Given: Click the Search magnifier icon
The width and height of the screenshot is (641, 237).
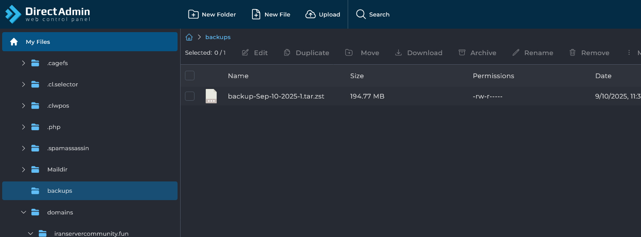Looking at the screenshot, I should (x=361, y=14).
